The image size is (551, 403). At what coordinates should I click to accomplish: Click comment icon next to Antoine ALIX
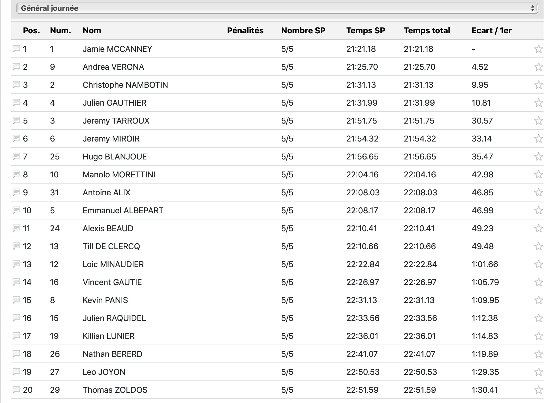pos(16,192)
